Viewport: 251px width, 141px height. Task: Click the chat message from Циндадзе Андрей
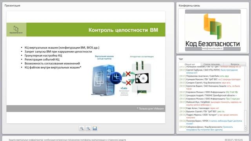coord(208,96)
